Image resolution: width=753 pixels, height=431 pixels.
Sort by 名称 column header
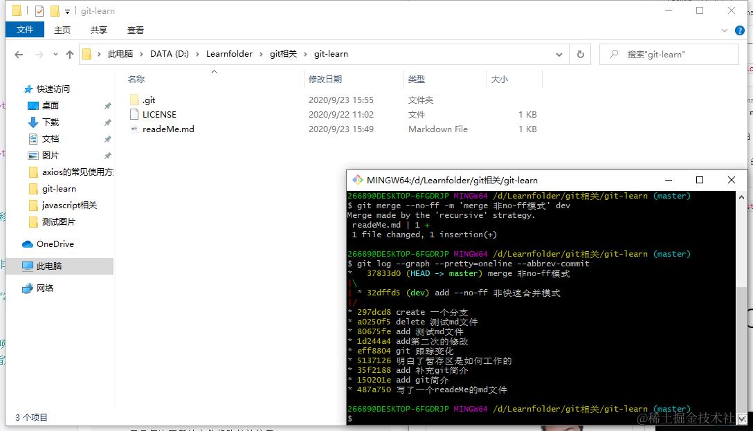[136, 79]
